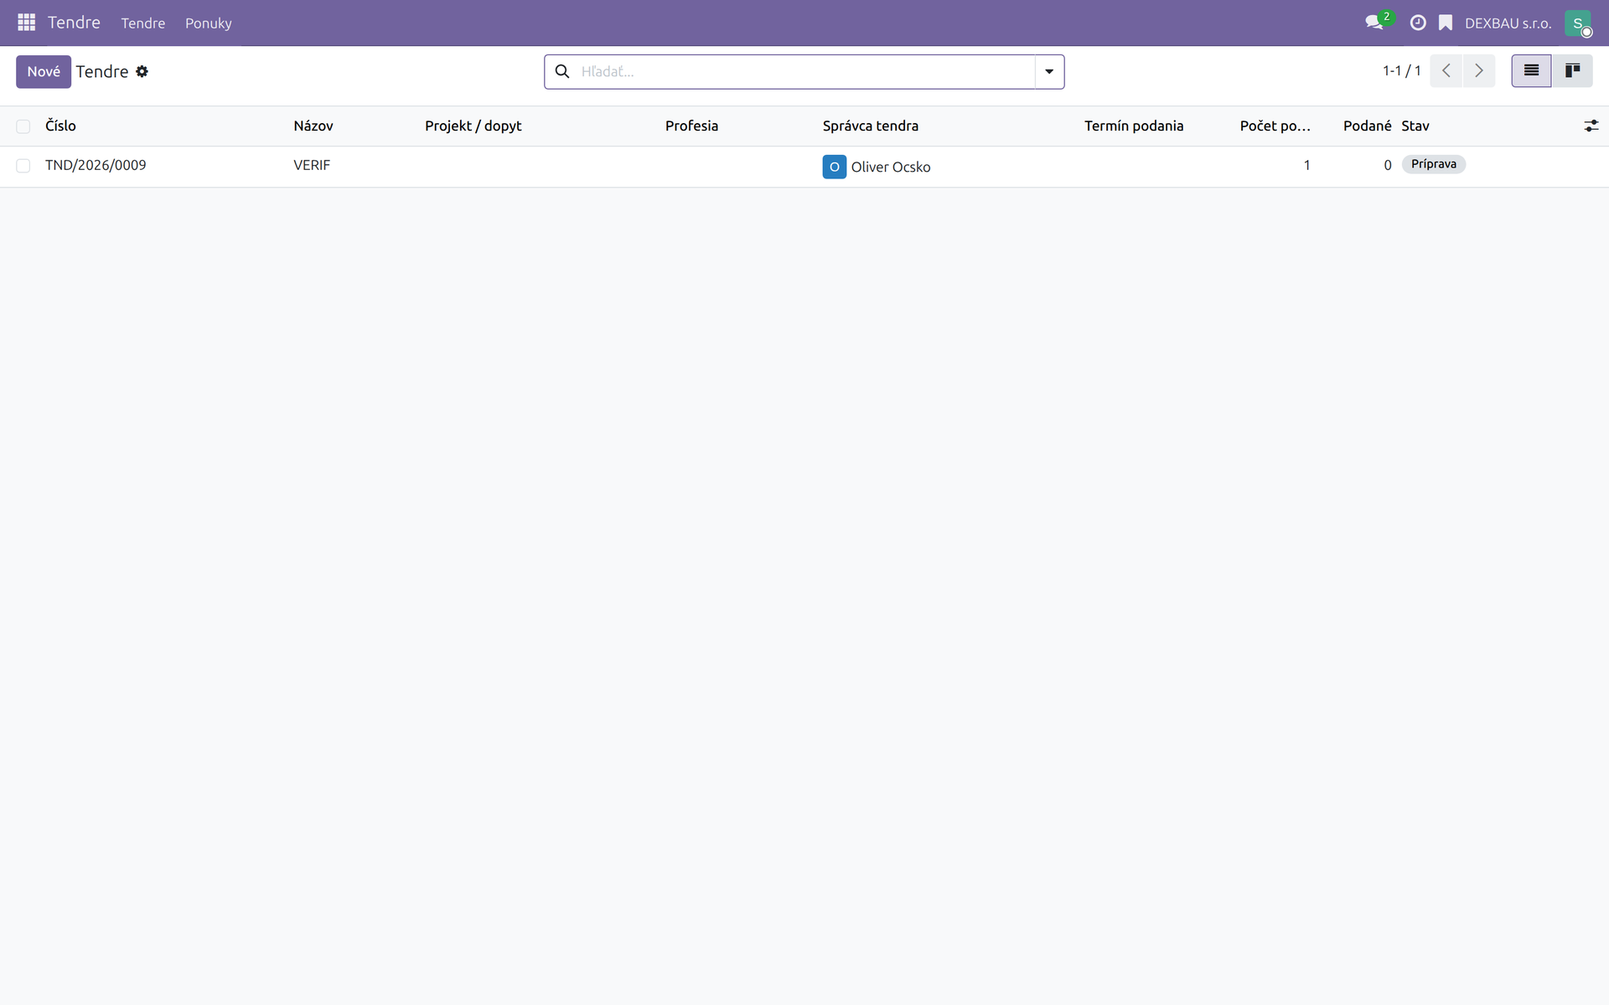The image size is (1609, 1005).
Task: Click the bookmark icon in top bar
Action: coord(1446,23)
